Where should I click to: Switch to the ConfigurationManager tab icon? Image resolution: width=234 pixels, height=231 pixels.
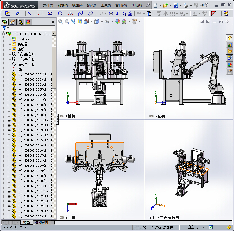[x=20, y=22]
